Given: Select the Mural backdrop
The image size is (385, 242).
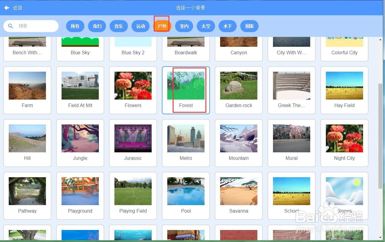Looking at the screenshot, I should 292,143.
